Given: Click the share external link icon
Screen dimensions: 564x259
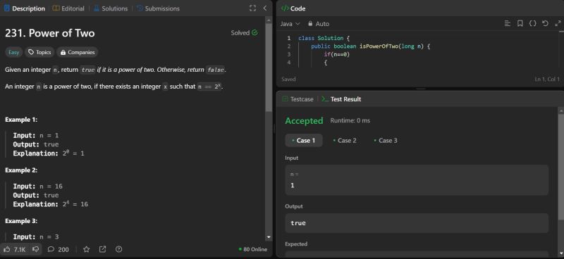Looking at the screenshot, I should click(102, 249).
